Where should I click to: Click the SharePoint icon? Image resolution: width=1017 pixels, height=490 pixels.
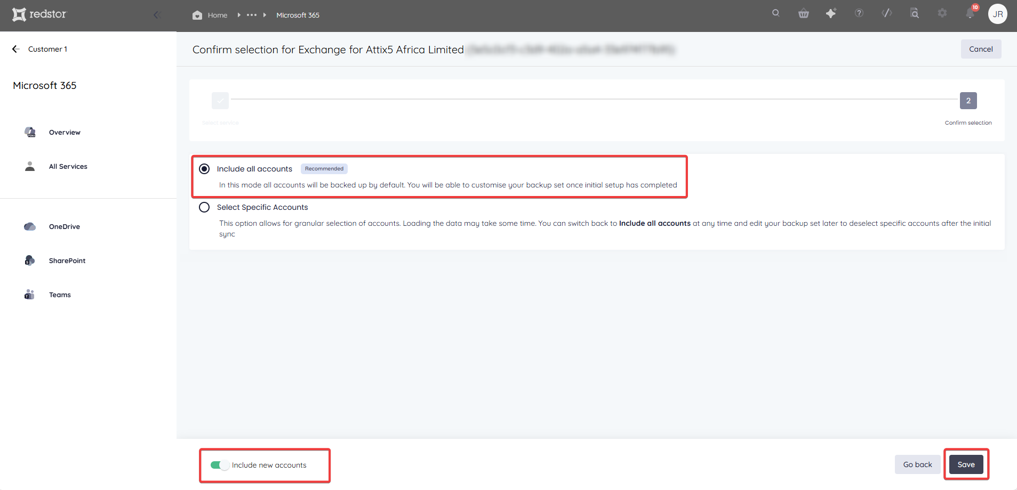coord(30,260)
